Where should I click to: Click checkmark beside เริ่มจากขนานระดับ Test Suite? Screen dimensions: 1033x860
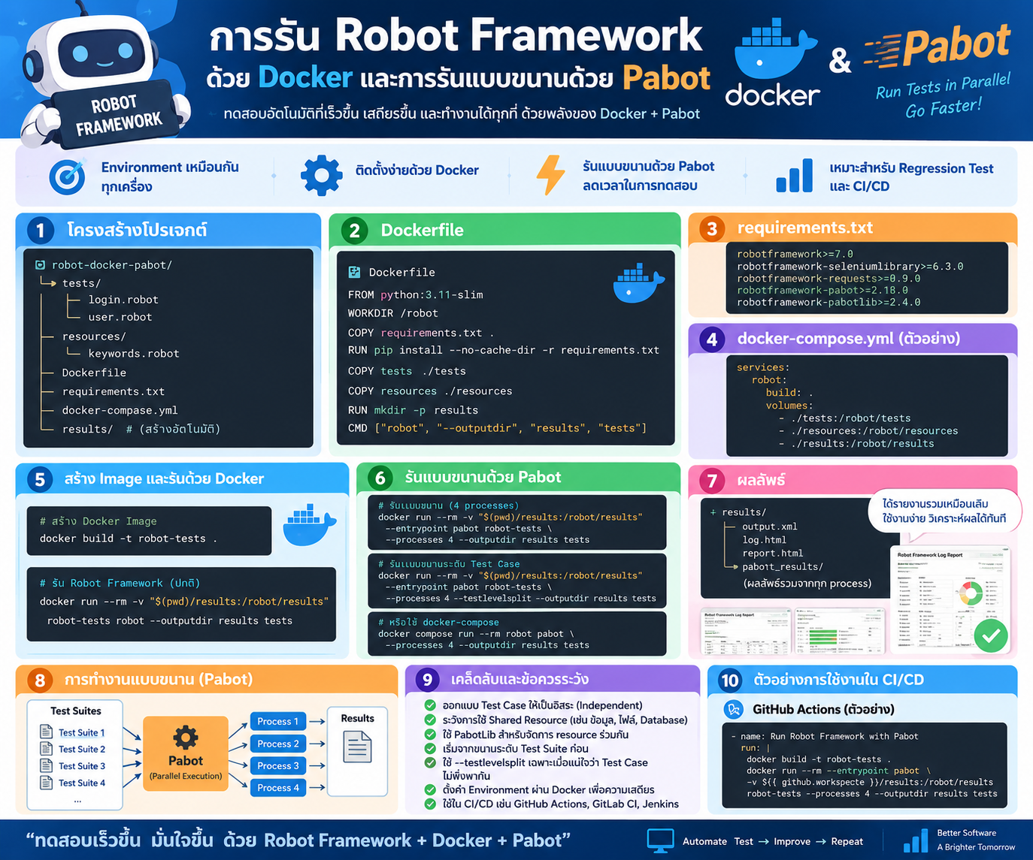tap(430, 748)
